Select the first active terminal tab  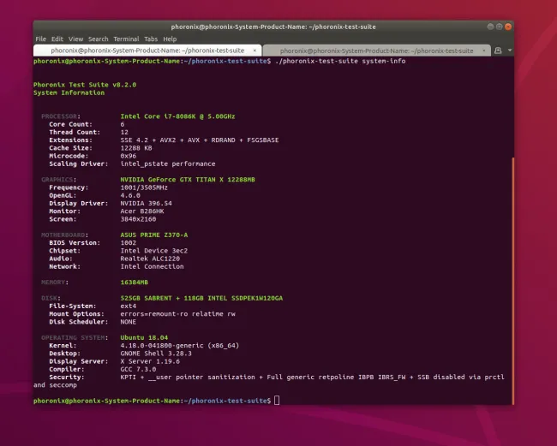(147, 51)
